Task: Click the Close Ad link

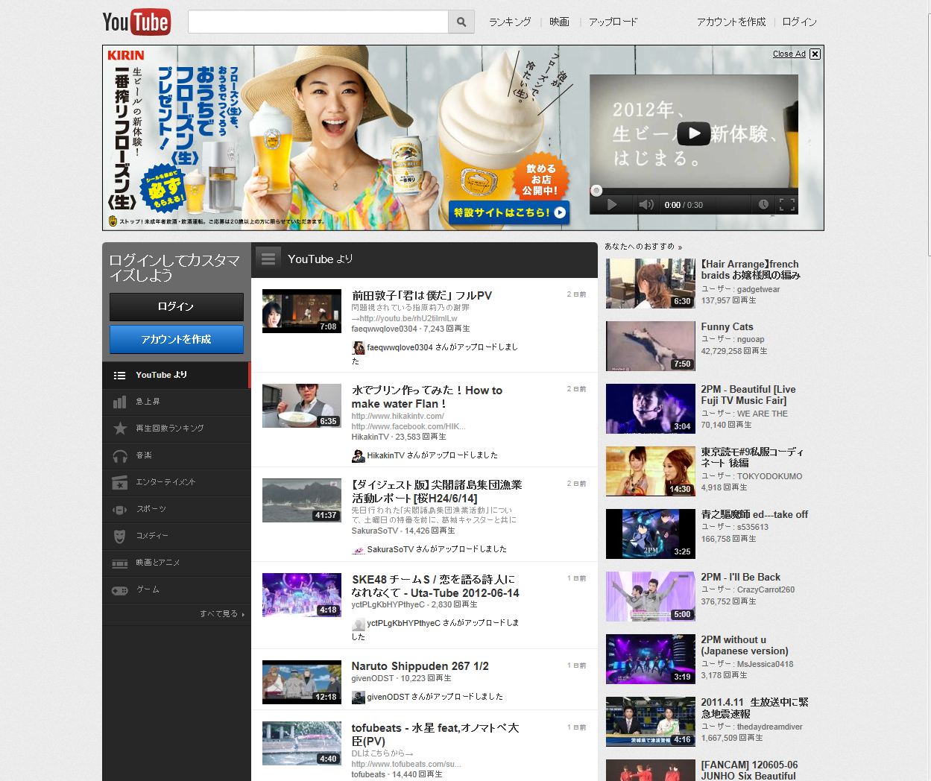Action: [789, 54]
